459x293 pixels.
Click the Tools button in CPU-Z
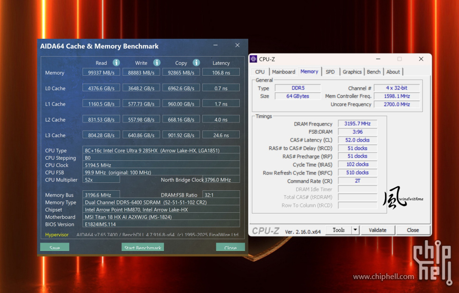pyautogui.click(x=339, y=230)
